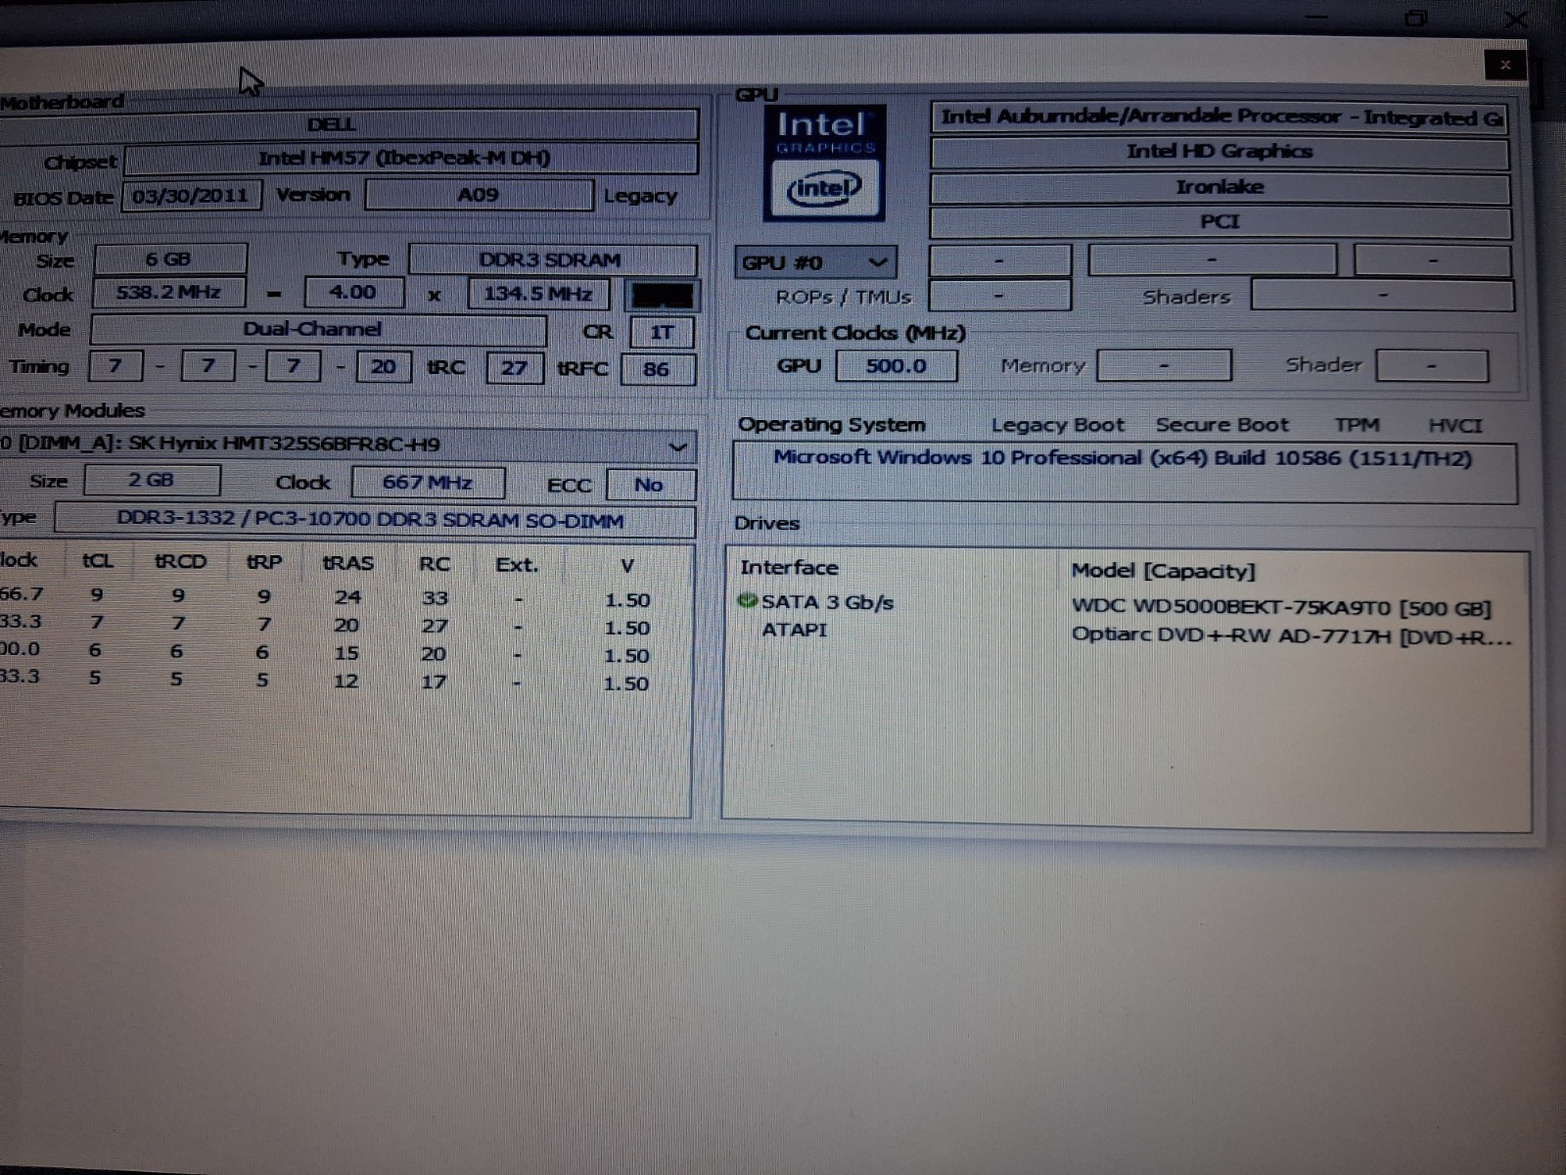The height and width of the screenshot is (1175, 1566).
Task: Click the tCL column header
Action: tap(97, 561)
